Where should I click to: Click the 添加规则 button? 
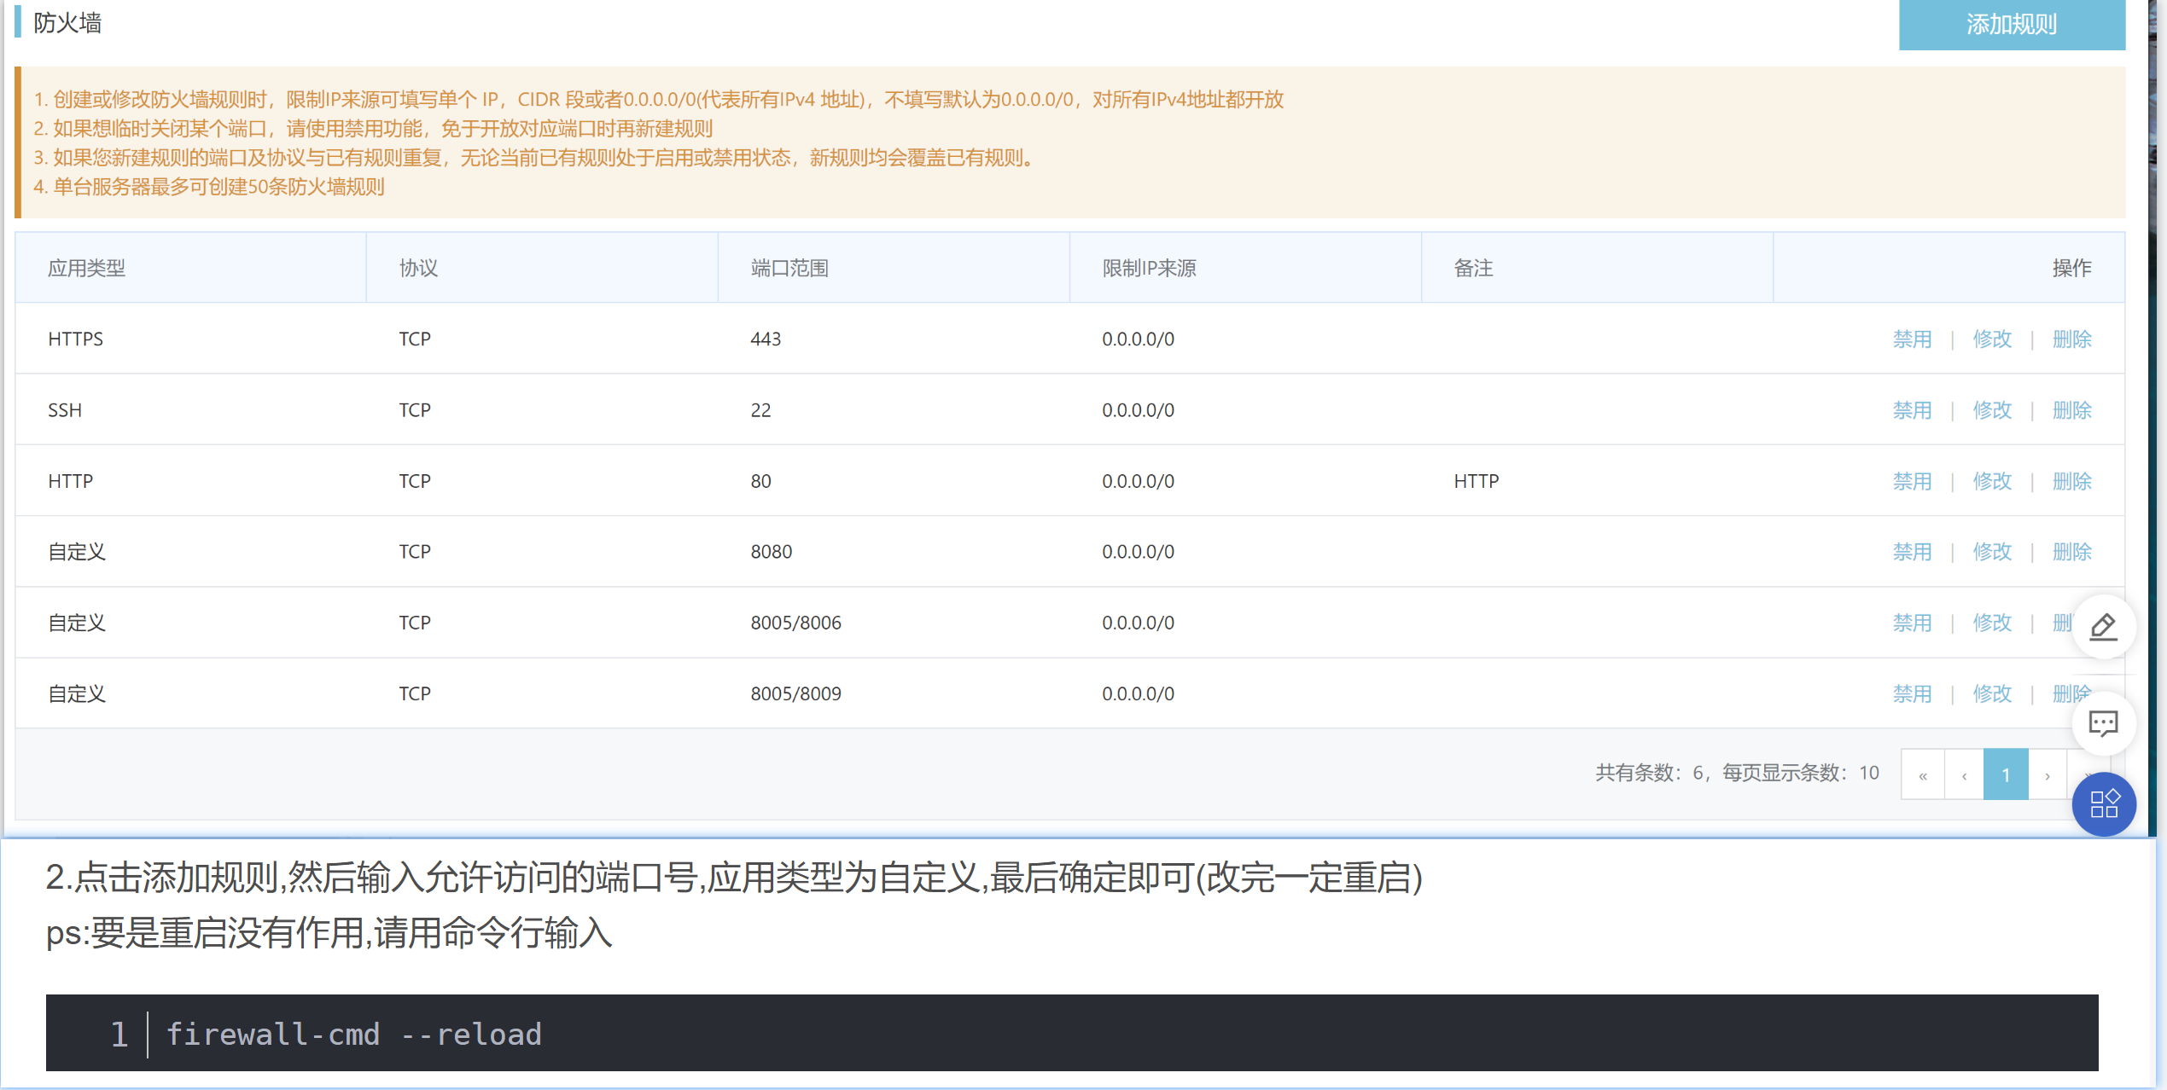point(2011,24)
